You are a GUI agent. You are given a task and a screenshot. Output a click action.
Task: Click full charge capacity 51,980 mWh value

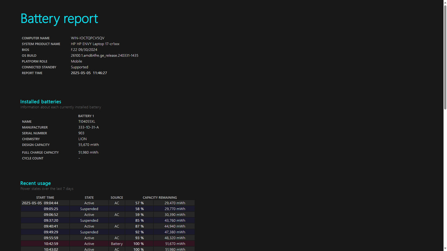coord(88,152)
